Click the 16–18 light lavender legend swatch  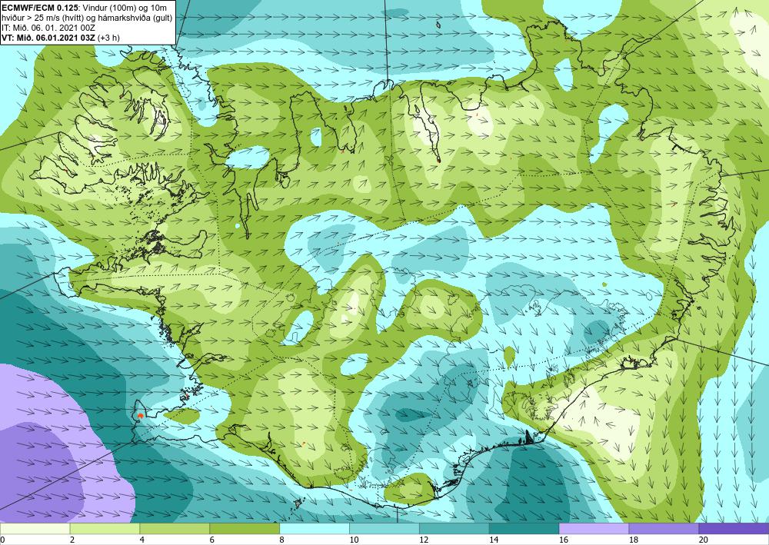coord(594,529)
